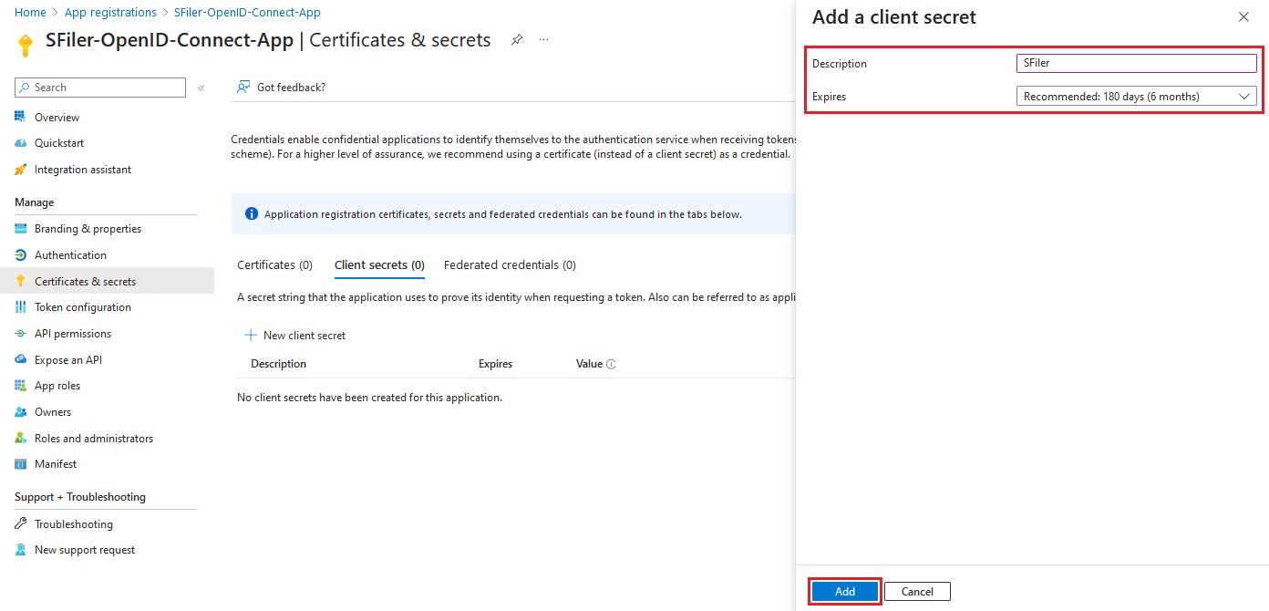Viewport: 1269px width, 611px height.
Task: Click the Manifest icon
Action: coord(20,464)
